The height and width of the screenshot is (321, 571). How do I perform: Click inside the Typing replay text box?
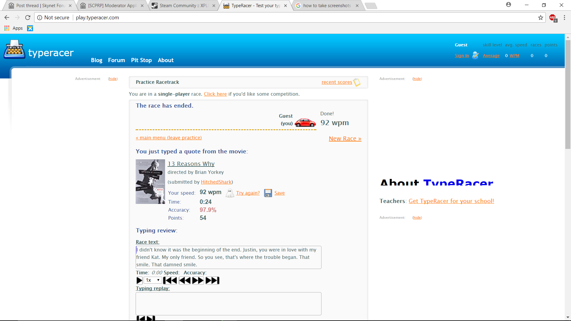(228, 303)
